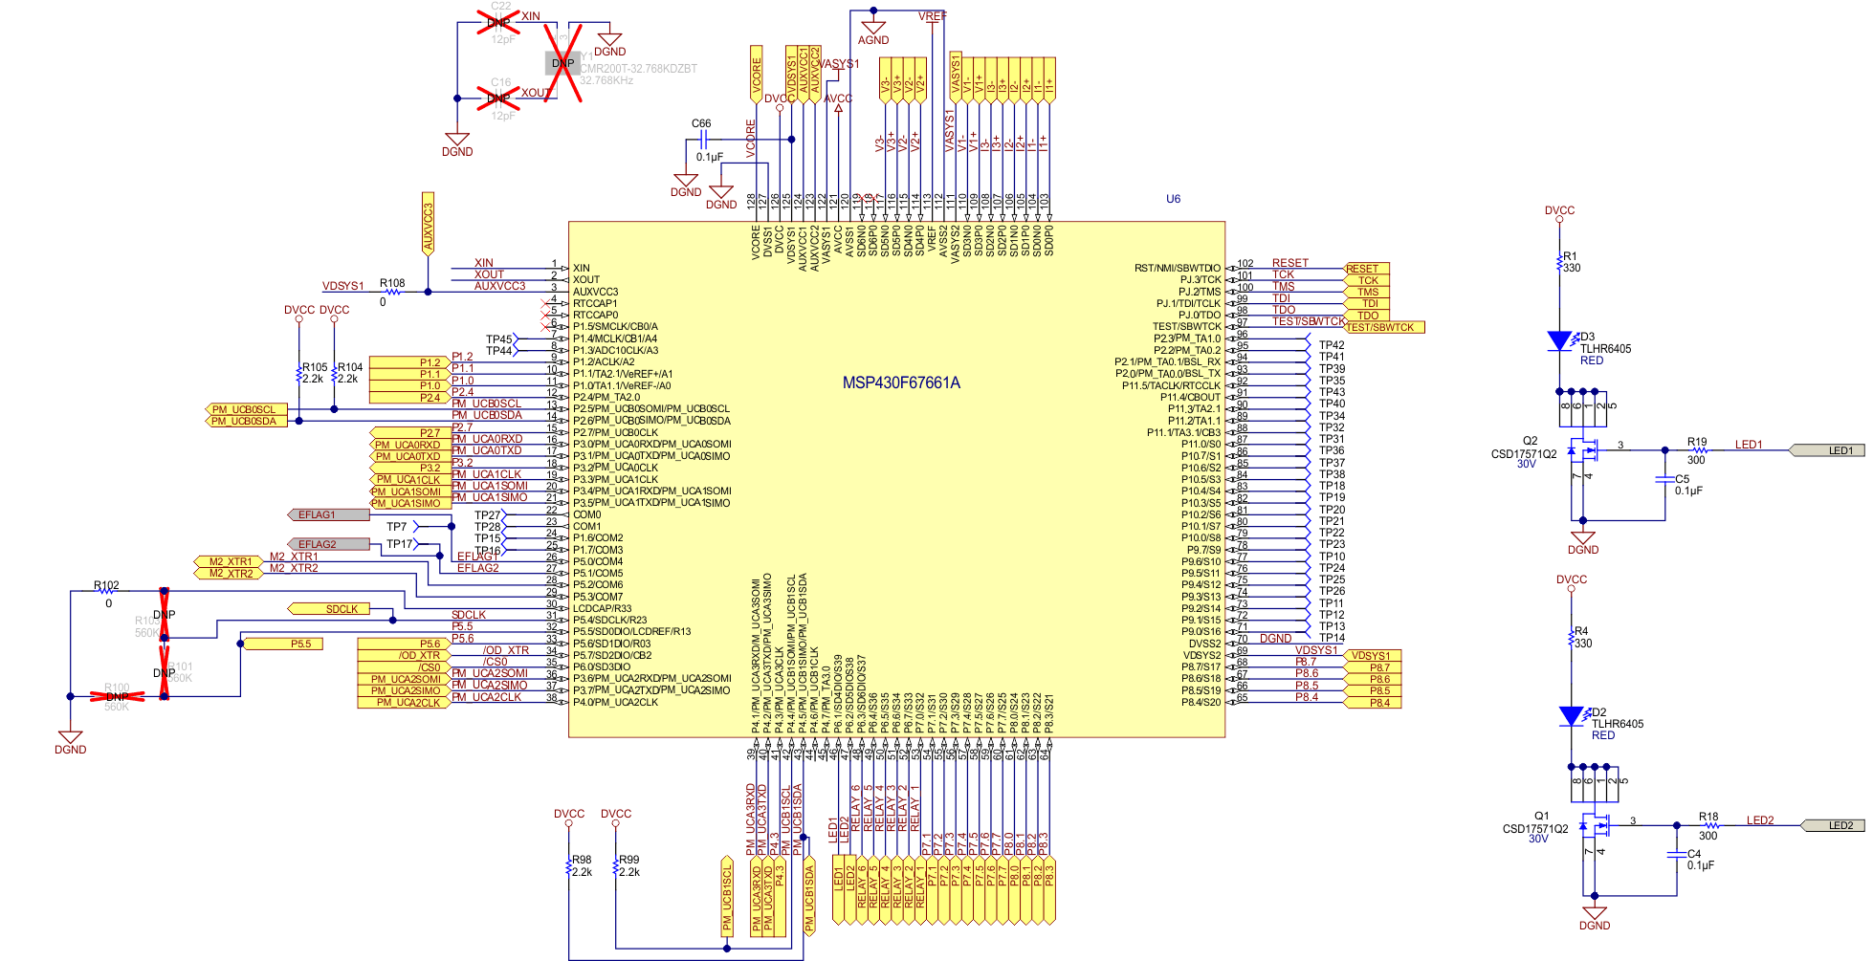1873x961 pixels.
Task: Click the yellow RESET net tag
Action: click(1367, 269)
